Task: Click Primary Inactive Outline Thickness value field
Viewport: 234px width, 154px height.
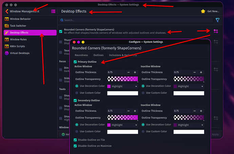Action: [x=182, y=72]
